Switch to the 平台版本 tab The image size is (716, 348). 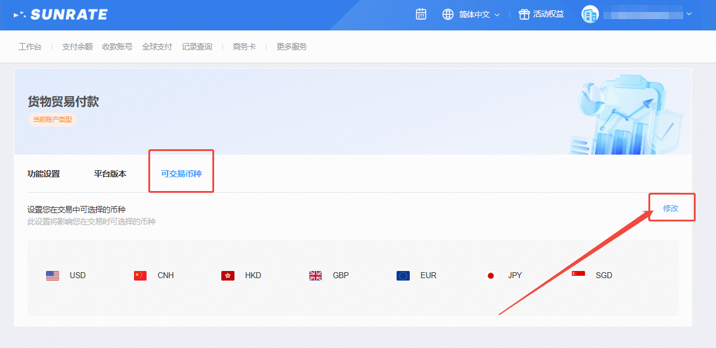click(x=110, y=174)
